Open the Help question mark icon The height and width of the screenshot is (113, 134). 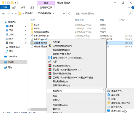133,7
